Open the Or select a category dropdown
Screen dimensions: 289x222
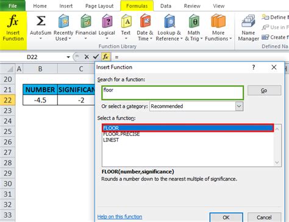click(x=239, y=106)
